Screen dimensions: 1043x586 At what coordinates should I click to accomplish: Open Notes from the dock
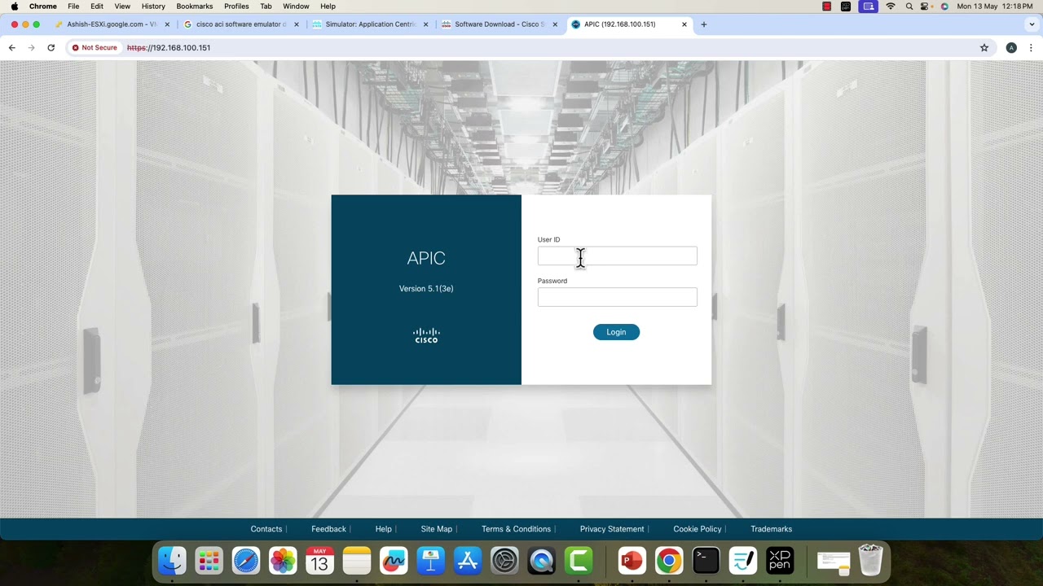click(x=357, y=561)
